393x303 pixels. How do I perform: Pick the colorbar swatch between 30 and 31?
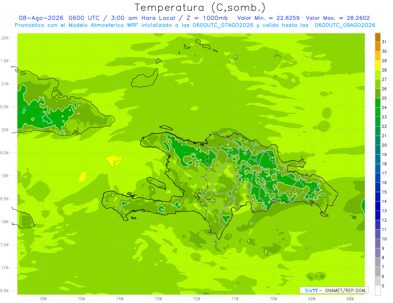[378, 46]
